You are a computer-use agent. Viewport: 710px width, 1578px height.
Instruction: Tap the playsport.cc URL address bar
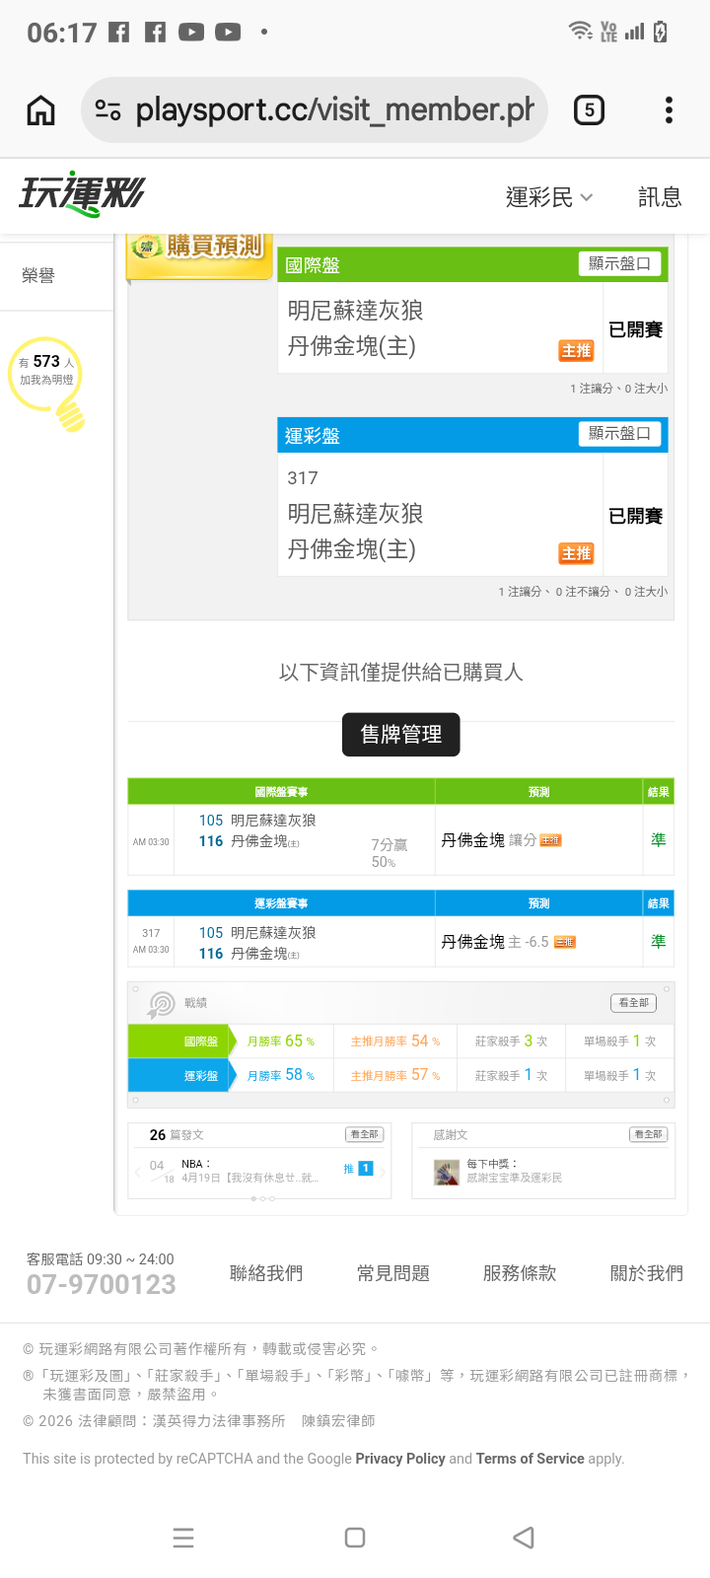(315, 110)
